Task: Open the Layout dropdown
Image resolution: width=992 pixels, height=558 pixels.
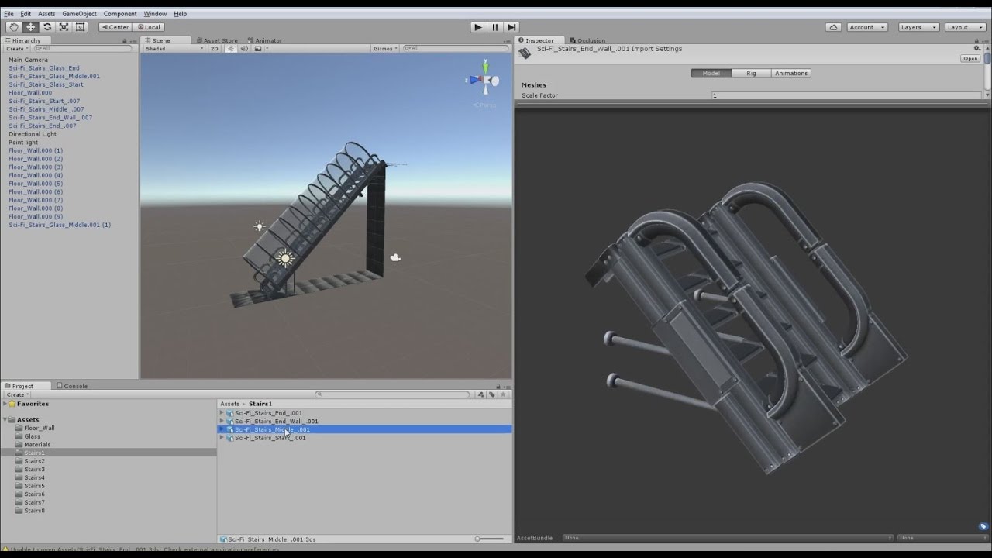Action: 965,27
